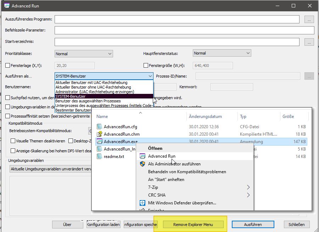
Task: Choose 'Aktueller Benutzer ohne UAC-Rechtehebung' option
Action: click(x=93, y=87)
